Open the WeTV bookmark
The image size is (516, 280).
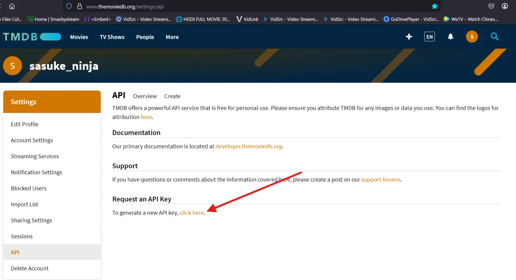click(471, 19)
